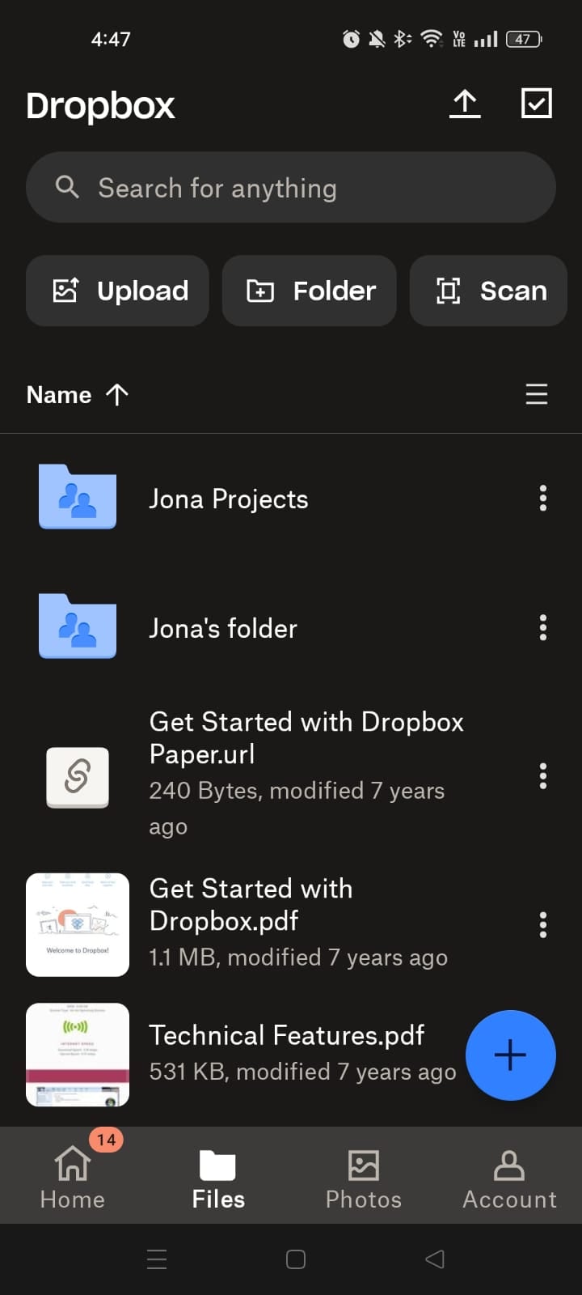Go to the Home tab
The height and width of the screenshot is (1295, 582).
point(73,1178)
